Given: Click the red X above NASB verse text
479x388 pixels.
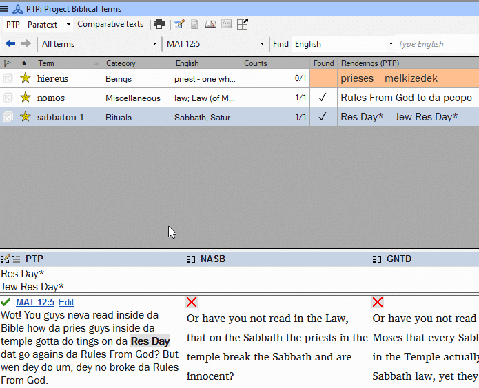Looking at the screenshot, I should (x=192, y=302).
